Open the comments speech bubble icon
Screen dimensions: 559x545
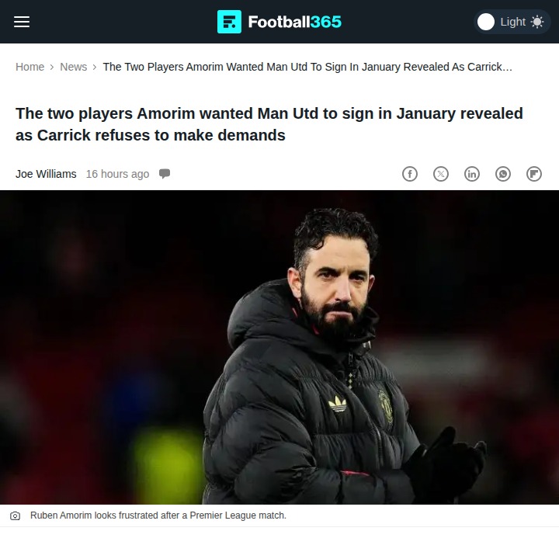click(x=165, y=174)
